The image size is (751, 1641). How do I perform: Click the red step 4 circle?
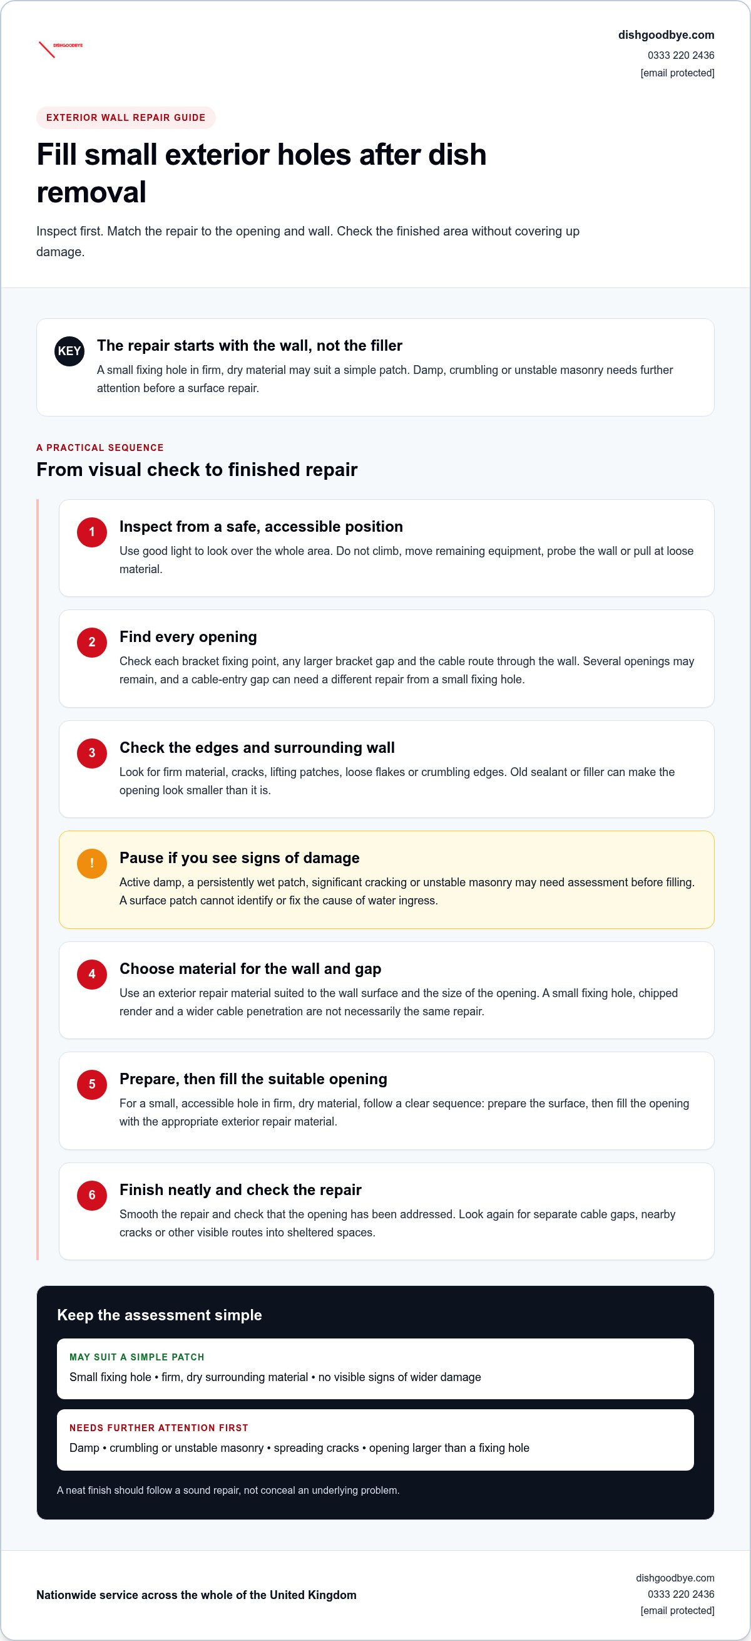[91, 974]
